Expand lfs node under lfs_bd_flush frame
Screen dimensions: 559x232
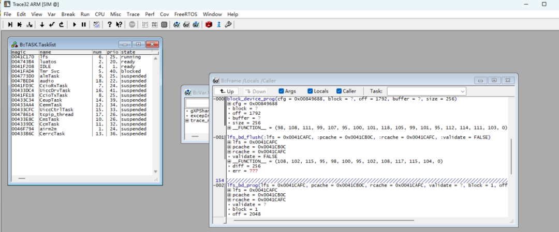229,142
